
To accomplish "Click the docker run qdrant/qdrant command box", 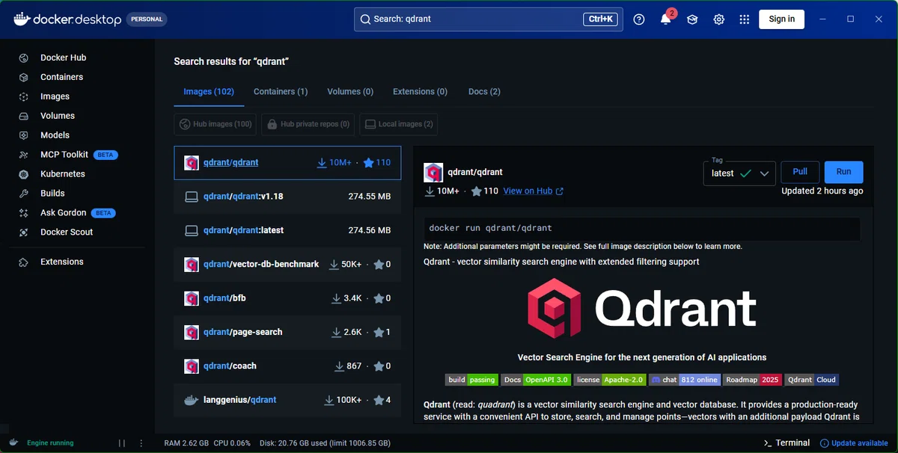I will [x=641, y=228].
